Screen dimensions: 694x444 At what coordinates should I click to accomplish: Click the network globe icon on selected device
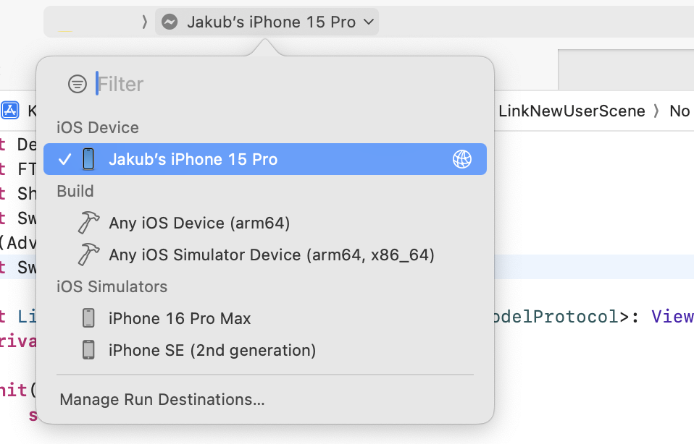[x=461, y=159]
